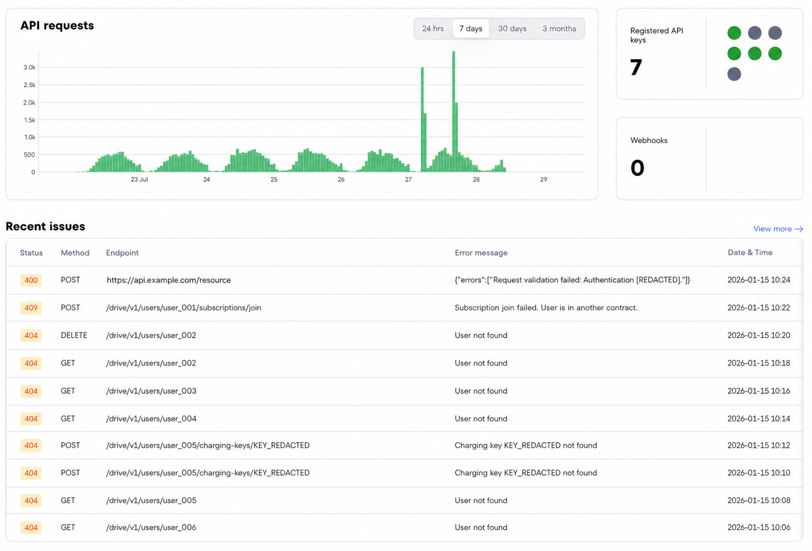
Task: Click the Endpoint column header
Action: tap(122, 253)
